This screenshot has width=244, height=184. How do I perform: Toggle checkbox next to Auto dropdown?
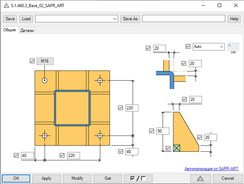click(188, 46)
